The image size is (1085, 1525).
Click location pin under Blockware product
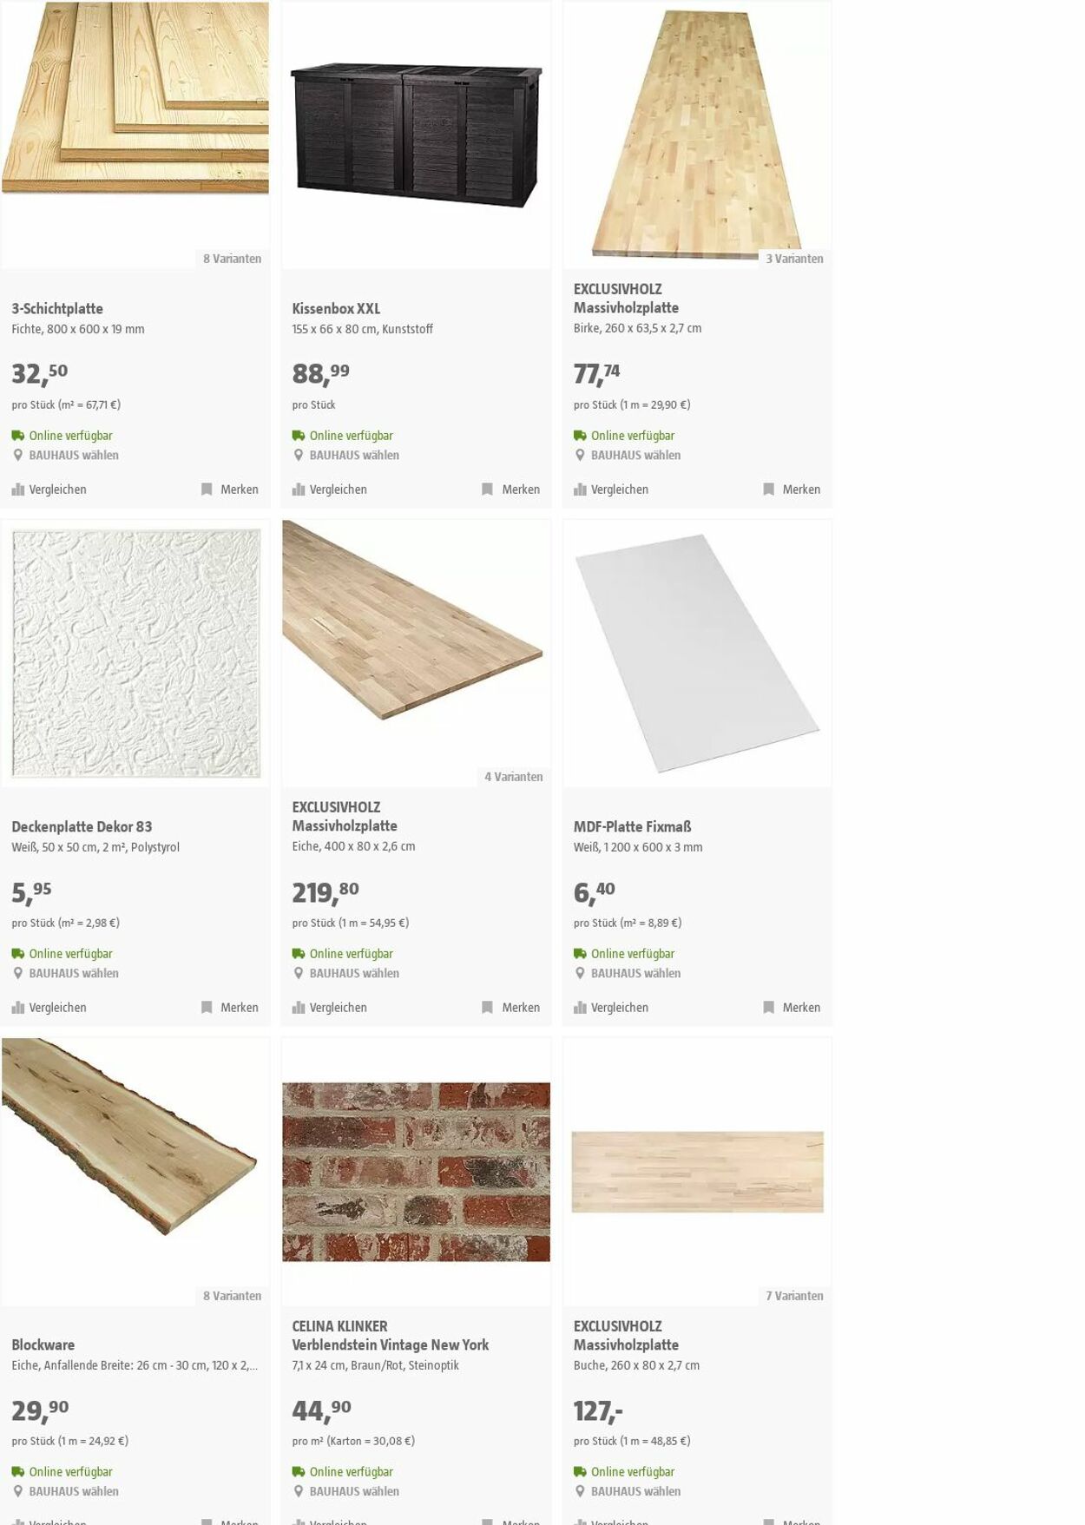tap(18, 1491)
